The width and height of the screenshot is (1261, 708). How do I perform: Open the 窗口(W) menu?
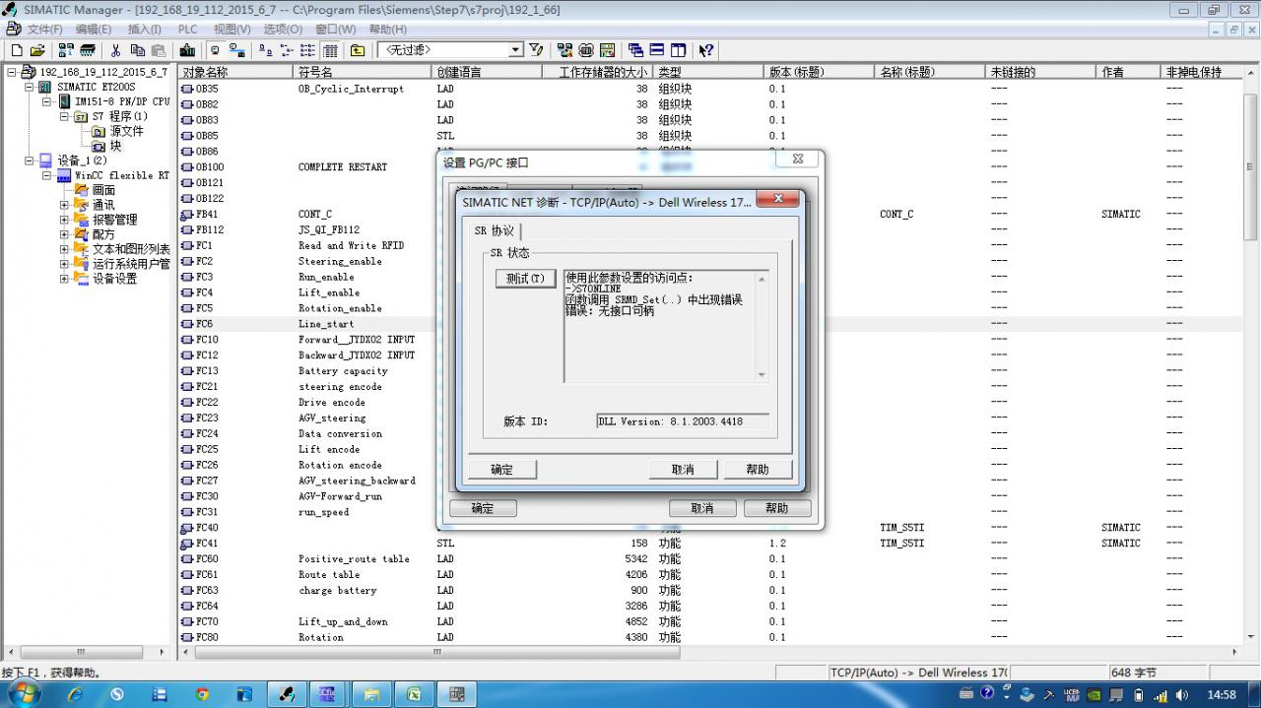tap(335, 30)
